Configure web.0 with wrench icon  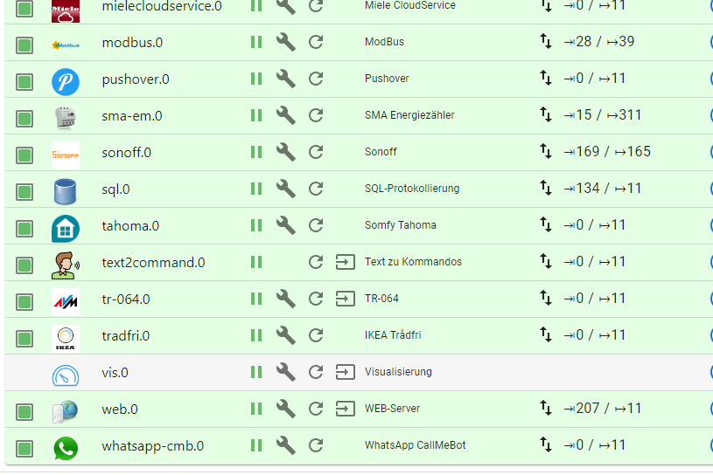point(286,409)
